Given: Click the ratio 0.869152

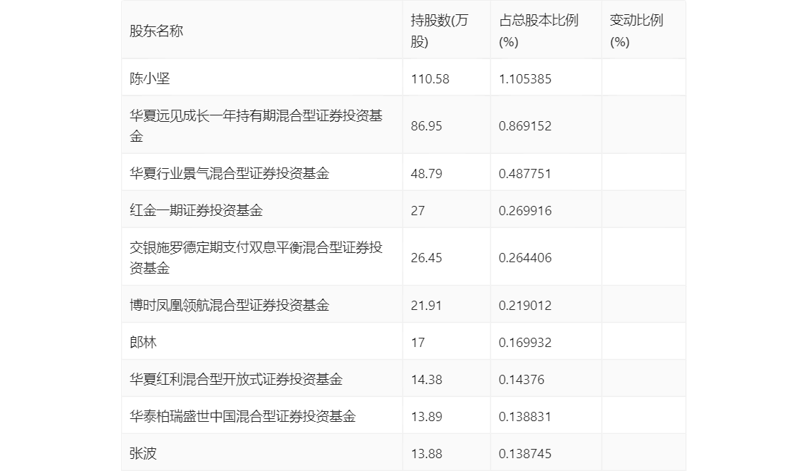Looking at the screenshot, I should point(525,126).
